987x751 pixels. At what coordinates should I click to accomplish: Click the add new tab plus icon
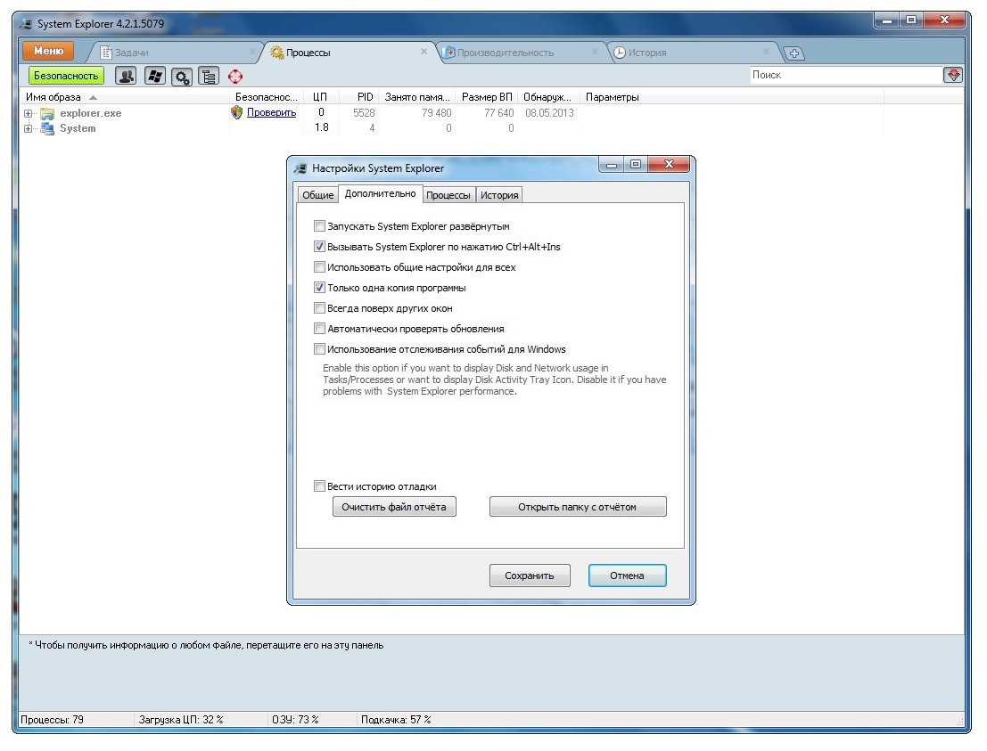[793, 53]
